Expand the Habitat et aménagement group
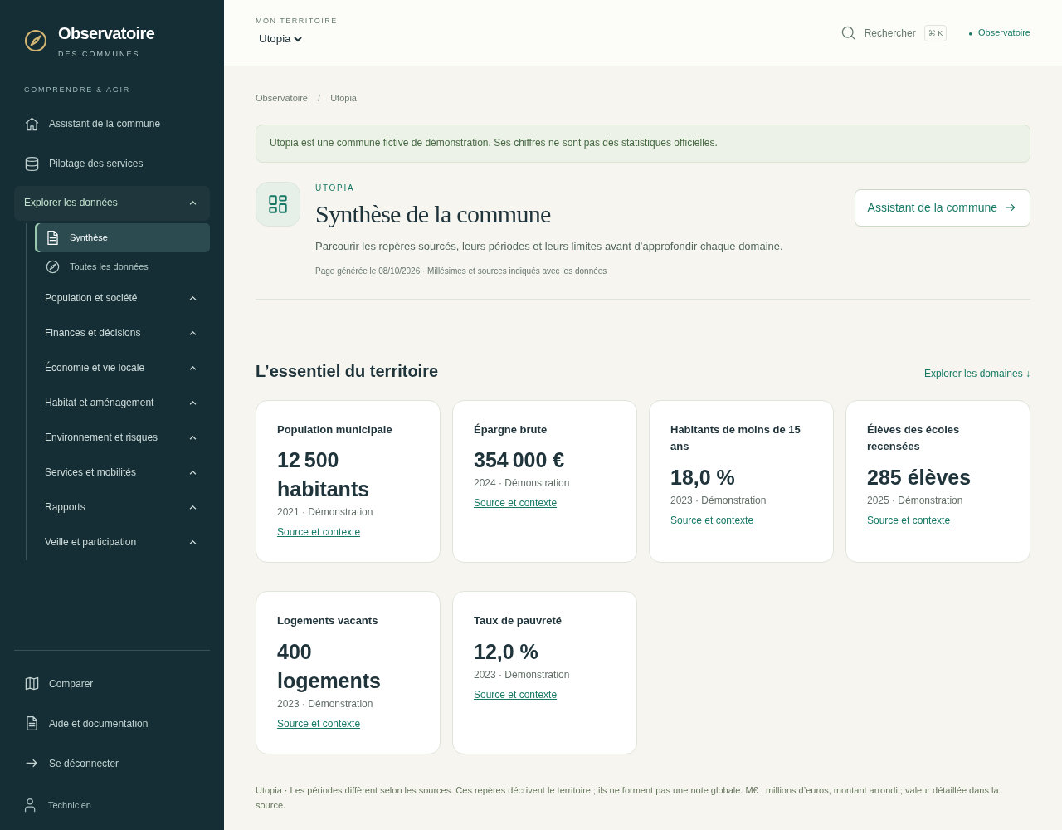This screenshot has height=830, width=1062. point(121,403)
